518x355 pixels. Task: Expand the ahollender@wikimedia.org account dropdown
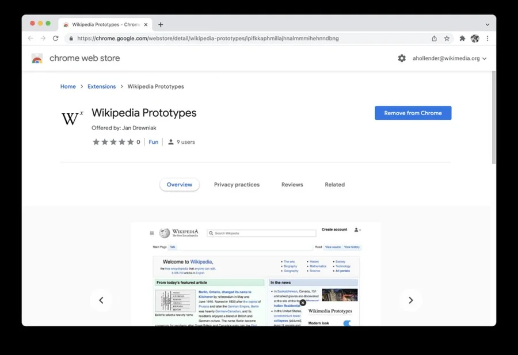pyautogui.click(x=450, y=59)
